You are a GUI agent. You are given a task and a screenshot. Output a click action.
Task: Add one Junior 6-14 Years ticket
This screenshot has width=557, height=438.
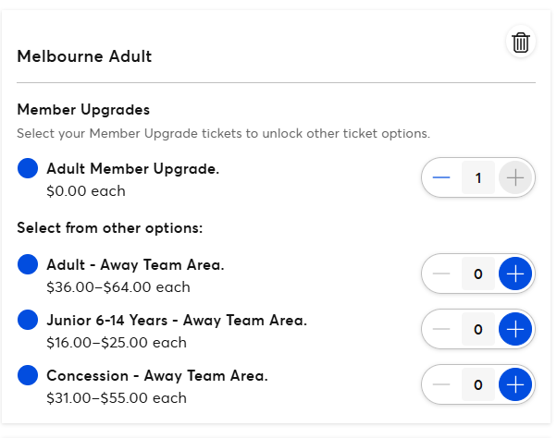pyautogui.click(x=515, y=329)
